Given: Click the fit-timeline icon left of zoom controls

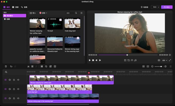Looking at the screenshot, I should [x=144, y=66].
